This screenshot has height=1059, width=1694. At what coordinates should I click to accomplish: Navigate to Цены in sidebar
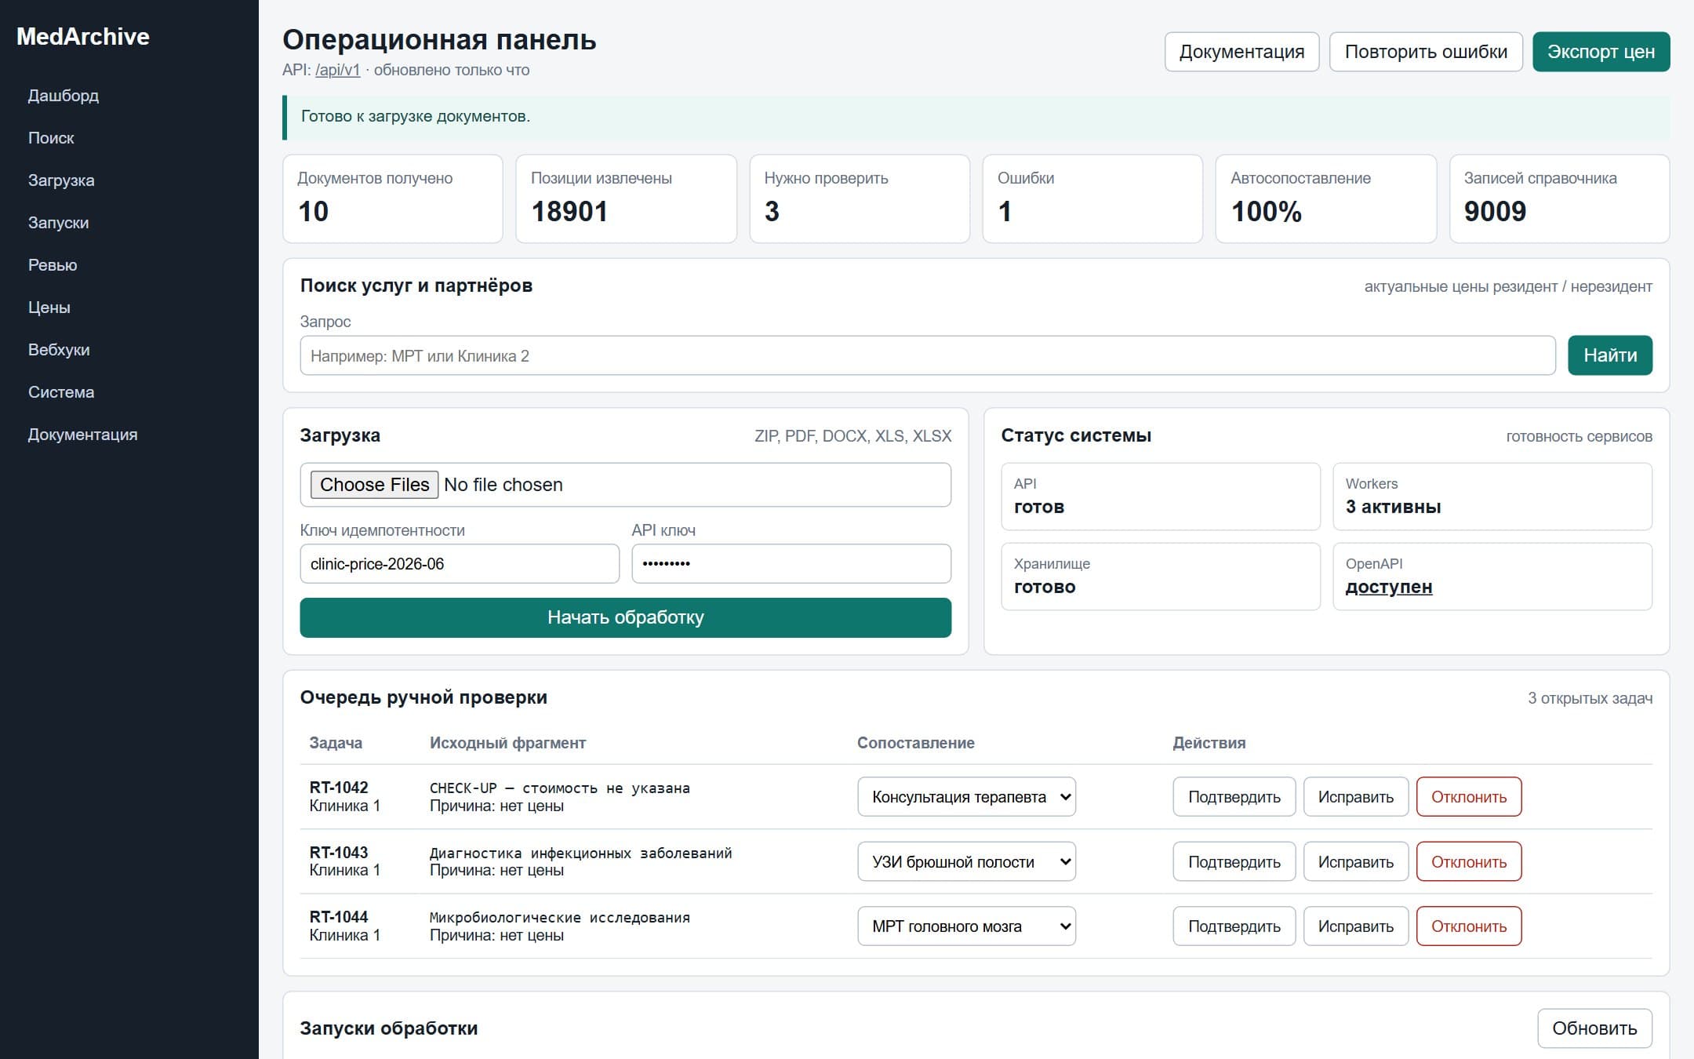(x=49, y=308)
